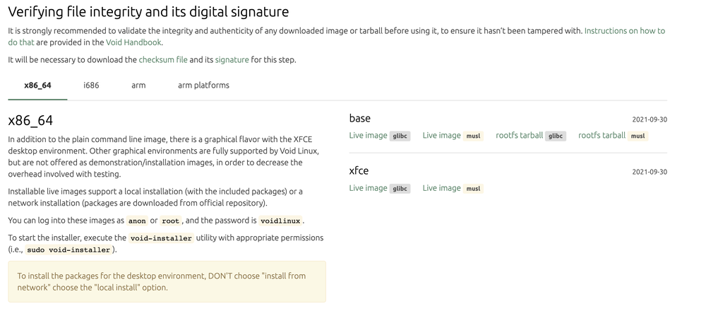Select the x86_64 tab

tap(37, 86)
